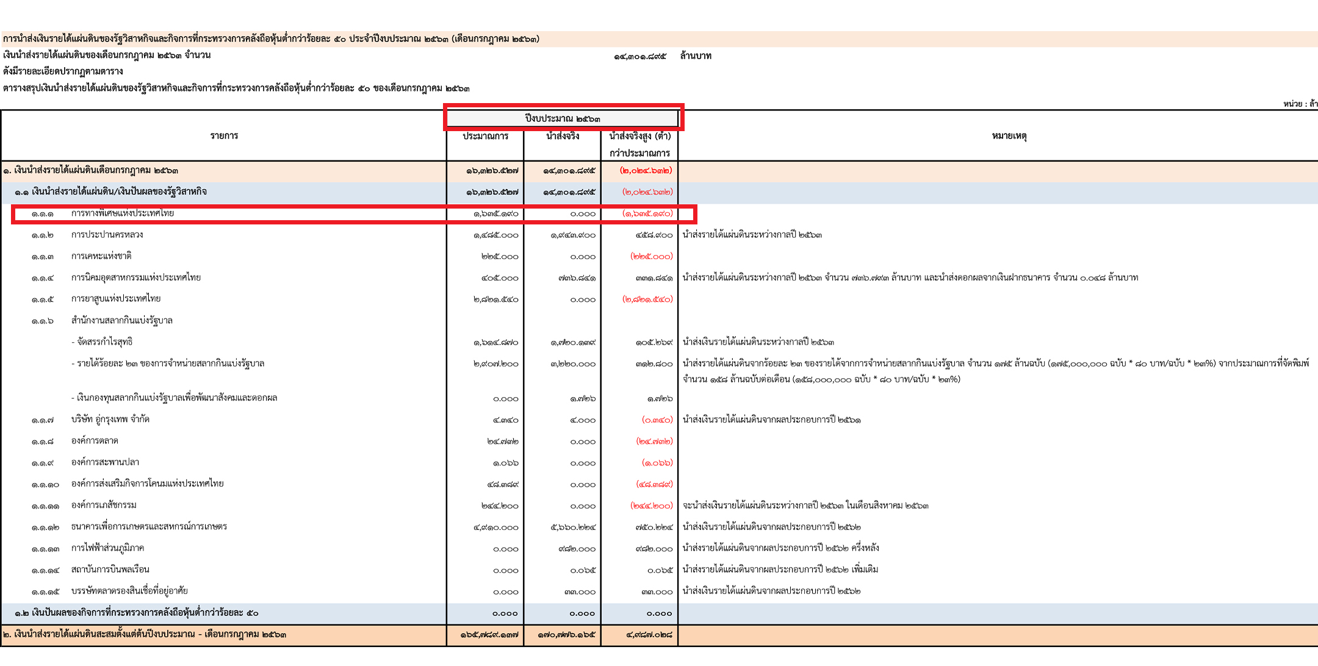Click the ปีงบประมาณ ๒๕๖๓ header cell
Image resolution: width=1318 pixels, height=666 pixels.
tap(563, 118)
